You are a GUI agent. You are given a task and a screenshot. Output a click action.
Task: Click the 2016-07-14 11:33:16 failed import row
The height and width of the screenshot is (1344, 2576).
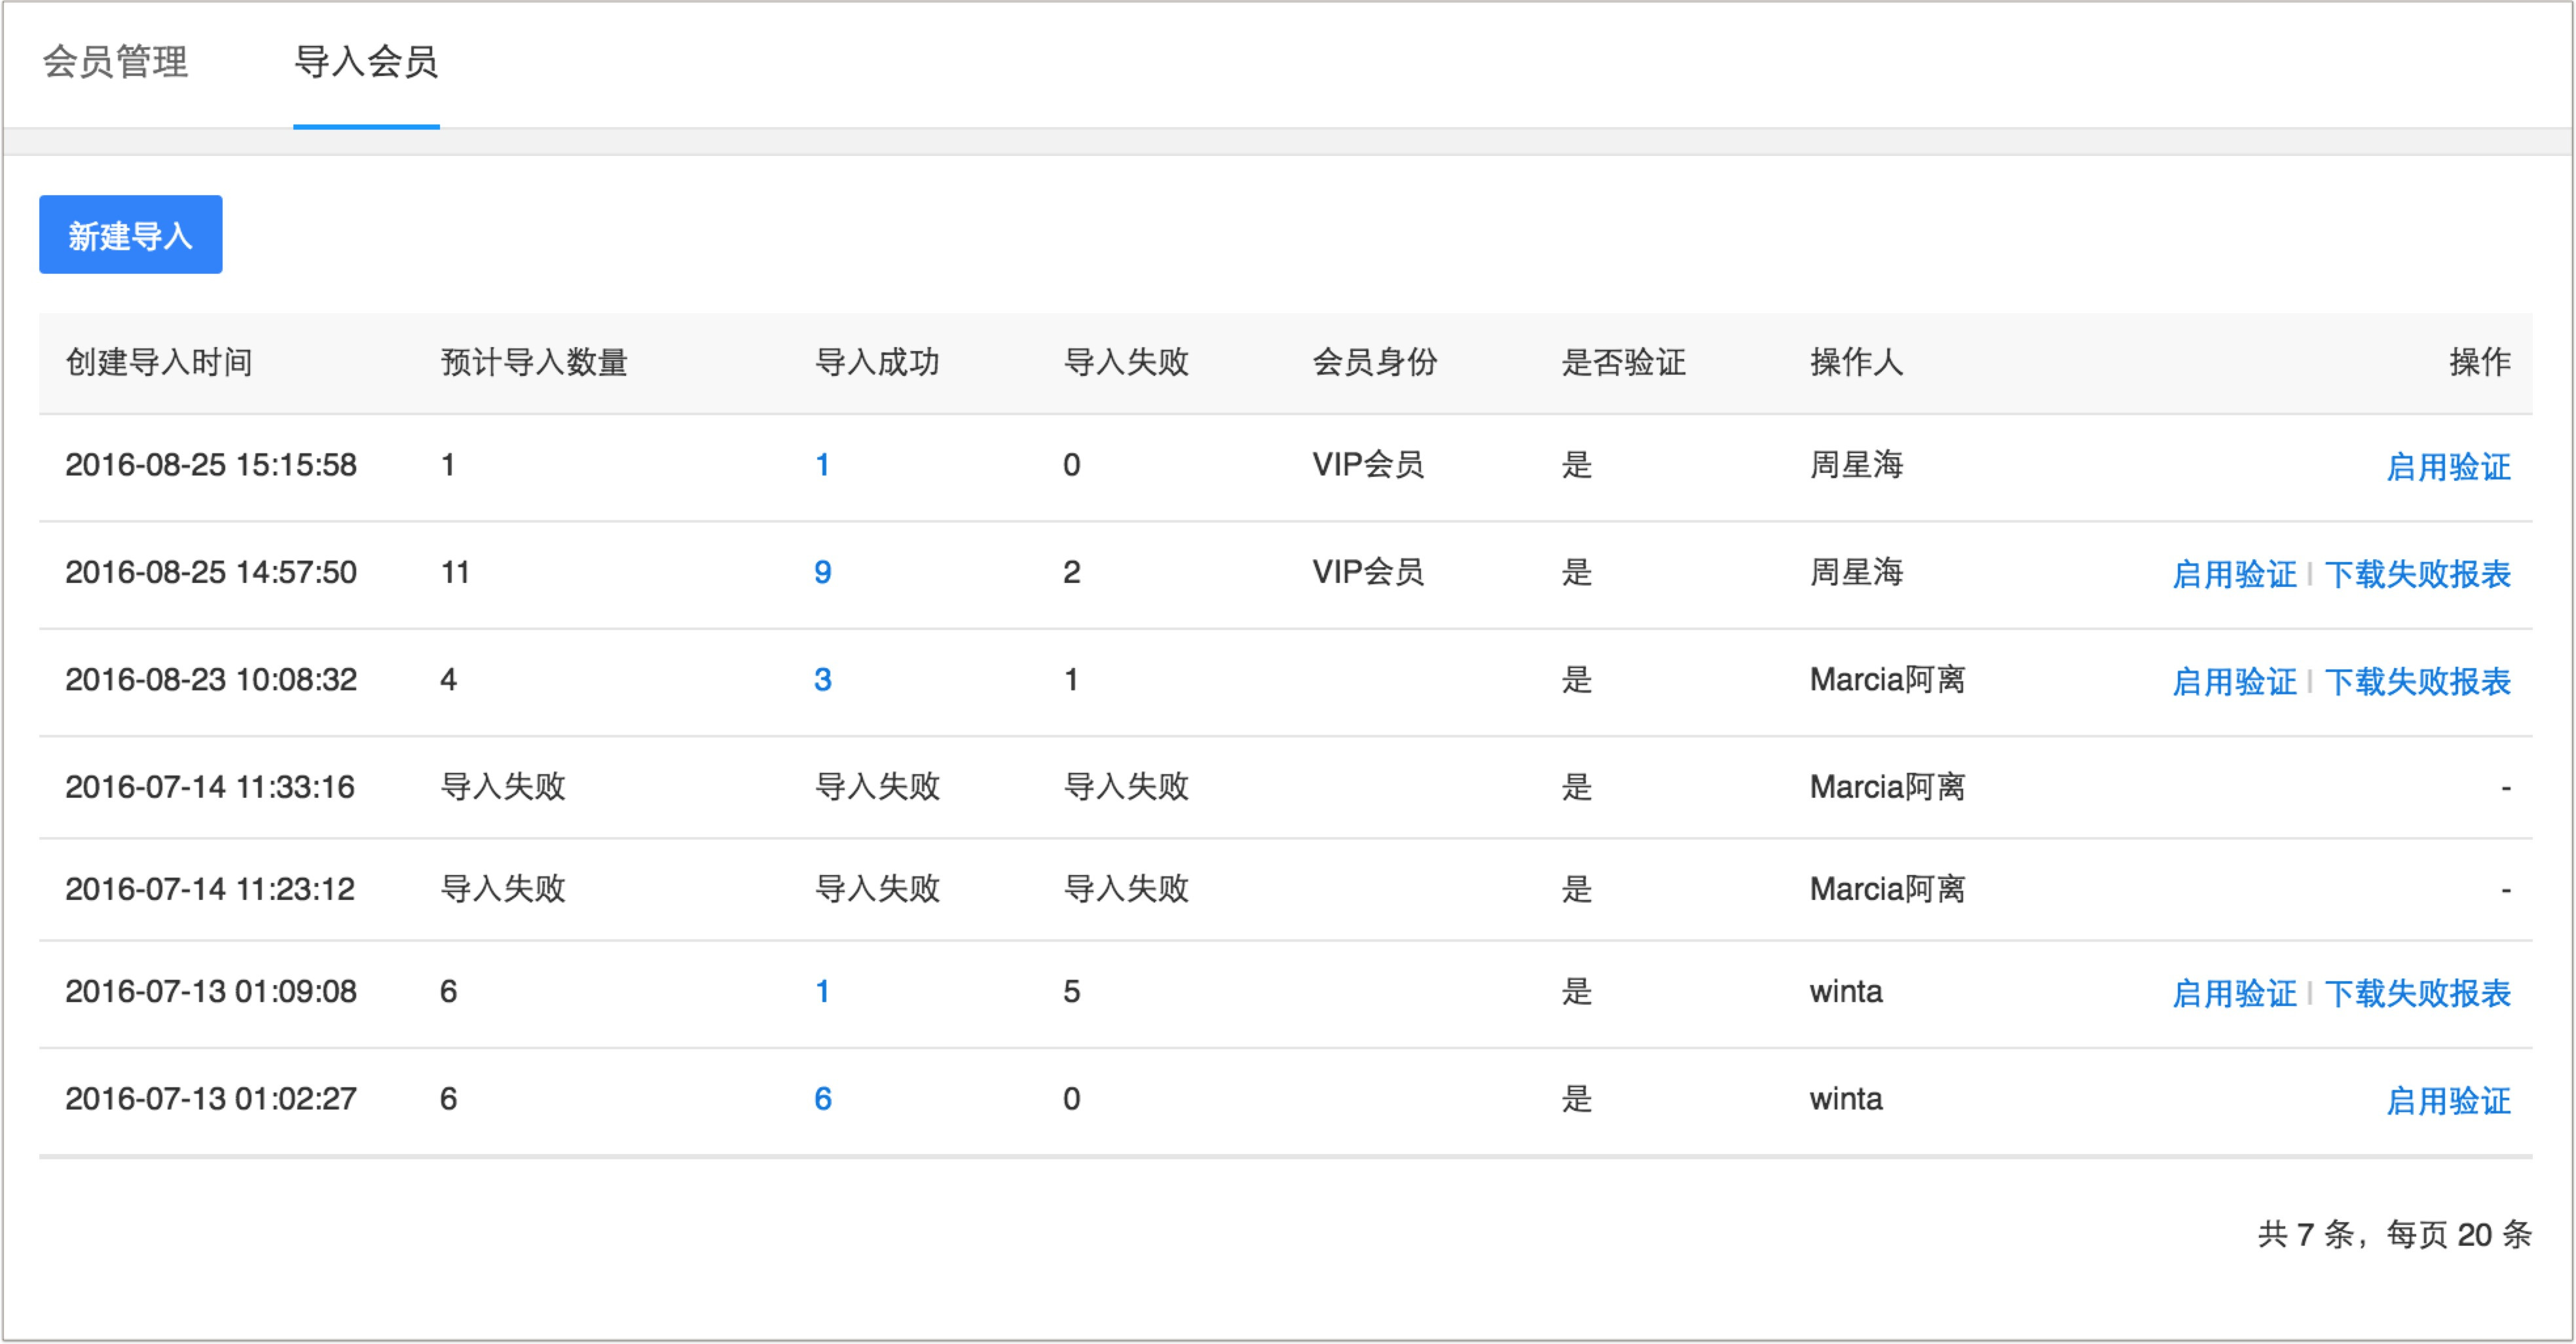click(x=210, y=788)
